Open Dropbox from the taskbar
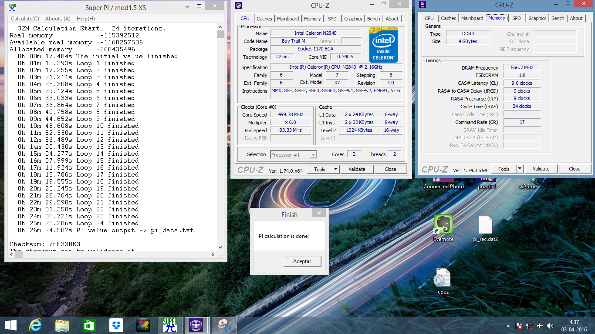Image resolution: width=595 pixels, height=334 pixels. [116, 325]
